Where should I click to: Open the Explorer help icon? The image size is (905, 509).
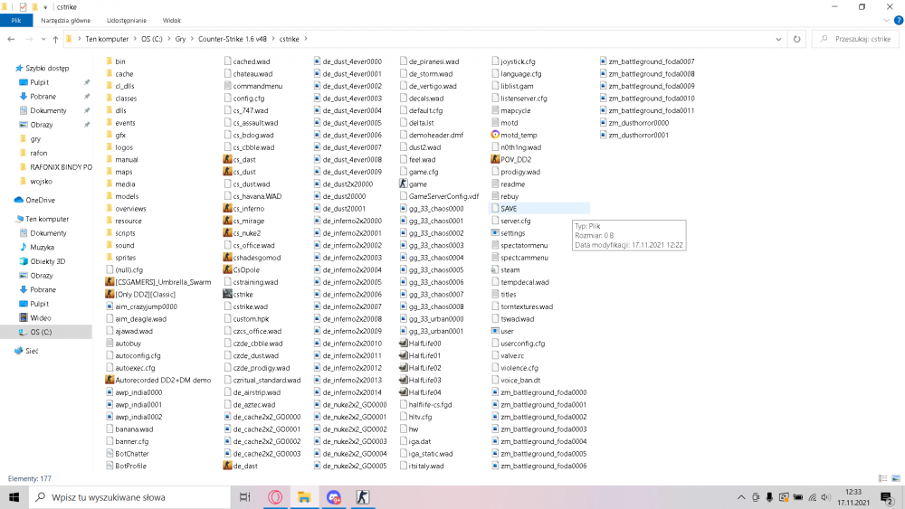click(x=898, y=20)
